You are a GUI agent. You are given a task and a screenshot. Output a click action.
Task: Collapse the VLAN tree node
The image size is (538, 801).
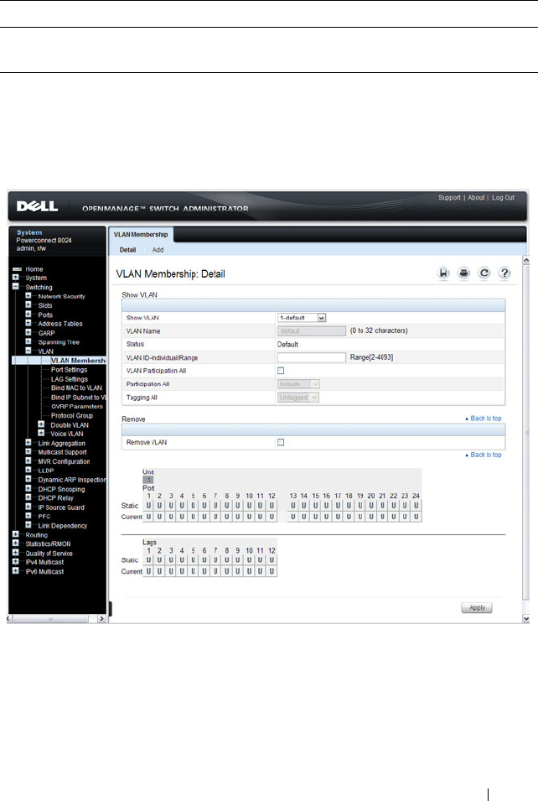point(28,351)
